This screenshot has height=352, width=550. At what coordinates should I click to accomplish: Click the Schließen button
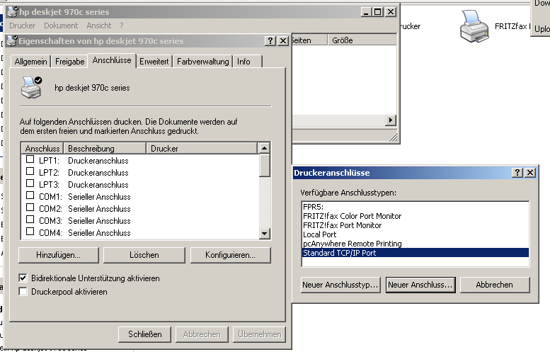click(x=145, y=334)
